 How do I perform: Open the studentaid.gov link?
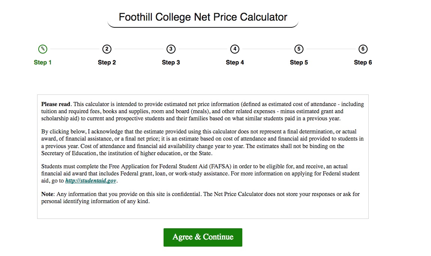pyautogui.click(x=90, y=181)
